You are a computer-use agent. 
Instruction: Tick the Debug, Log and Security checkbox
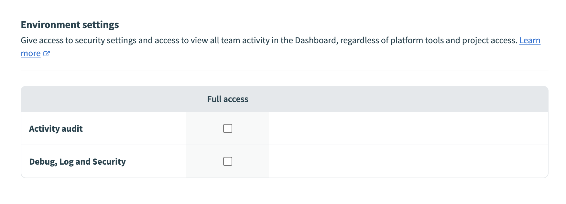click(x=228, y=161)
